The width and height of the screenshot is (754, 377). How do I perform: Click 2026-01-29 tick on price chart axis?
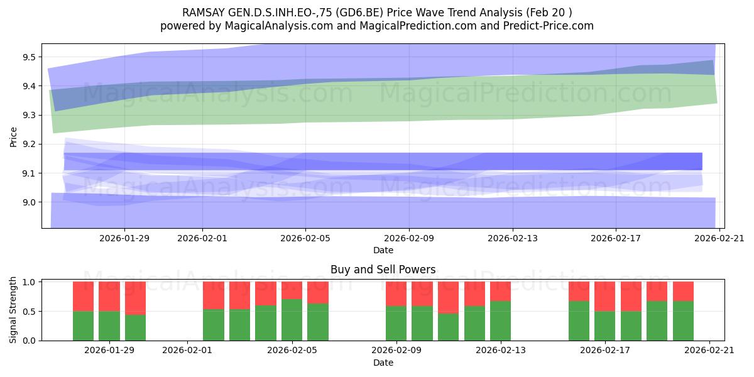pyautogui.click(x=124, y=238)
